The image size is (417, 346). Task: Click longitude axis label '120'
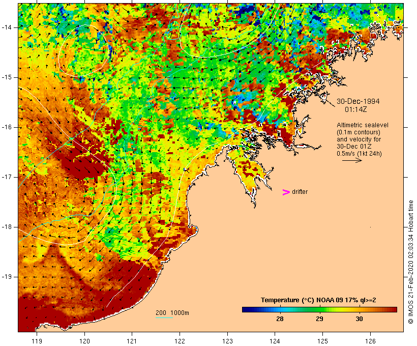click(84, 341)
